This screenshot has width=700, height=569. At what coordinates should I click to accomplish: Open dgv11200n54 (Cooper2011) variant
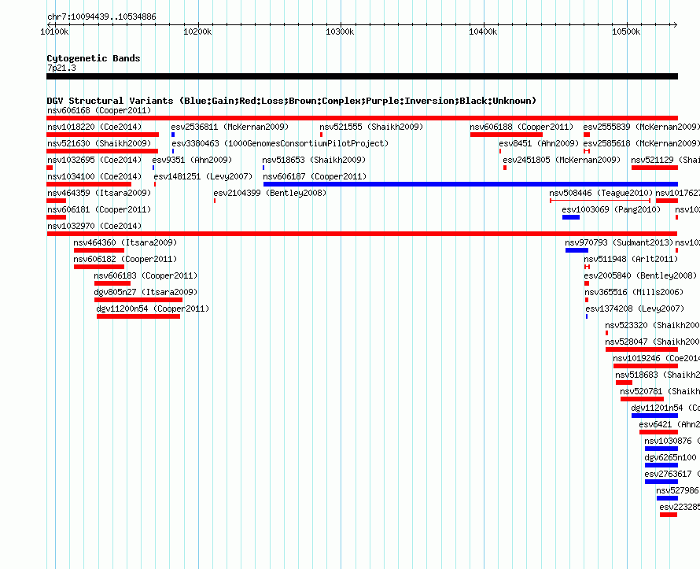[x=153, y=309]
